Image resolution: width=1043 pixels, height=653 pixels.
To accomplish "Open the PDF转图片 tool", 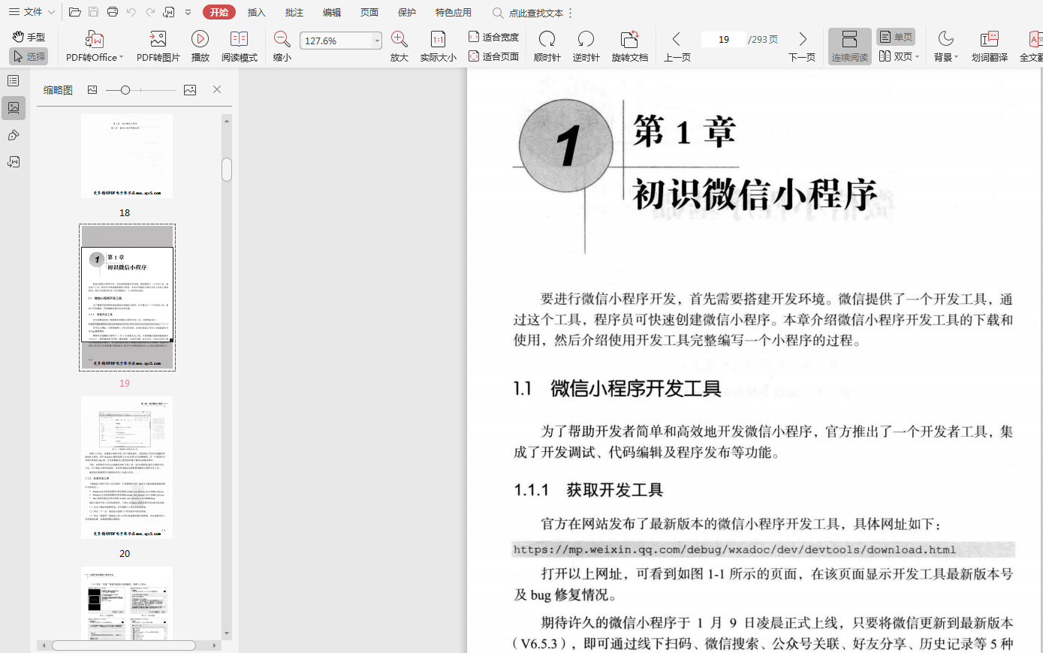I will click(158, 40).
